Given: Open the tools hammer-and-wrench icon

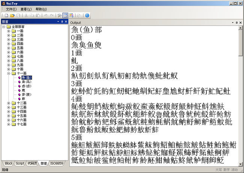Looking at the screenshot, I should pos(59,15).
